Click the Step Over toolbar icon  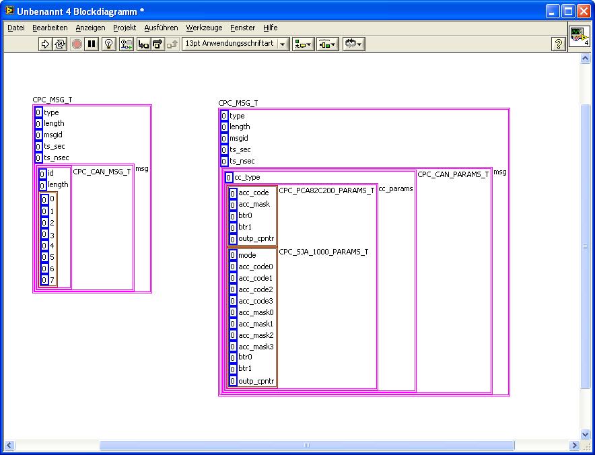[157, 44]
